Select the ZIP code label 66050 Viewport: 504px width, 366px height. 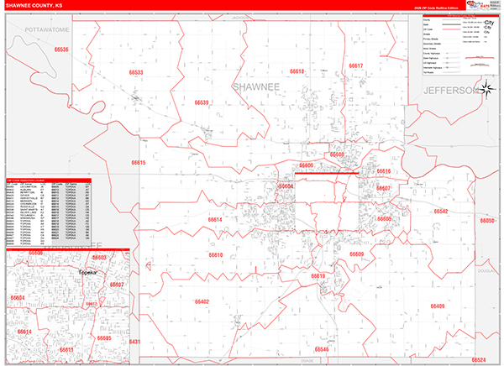(x=487, y=221)
